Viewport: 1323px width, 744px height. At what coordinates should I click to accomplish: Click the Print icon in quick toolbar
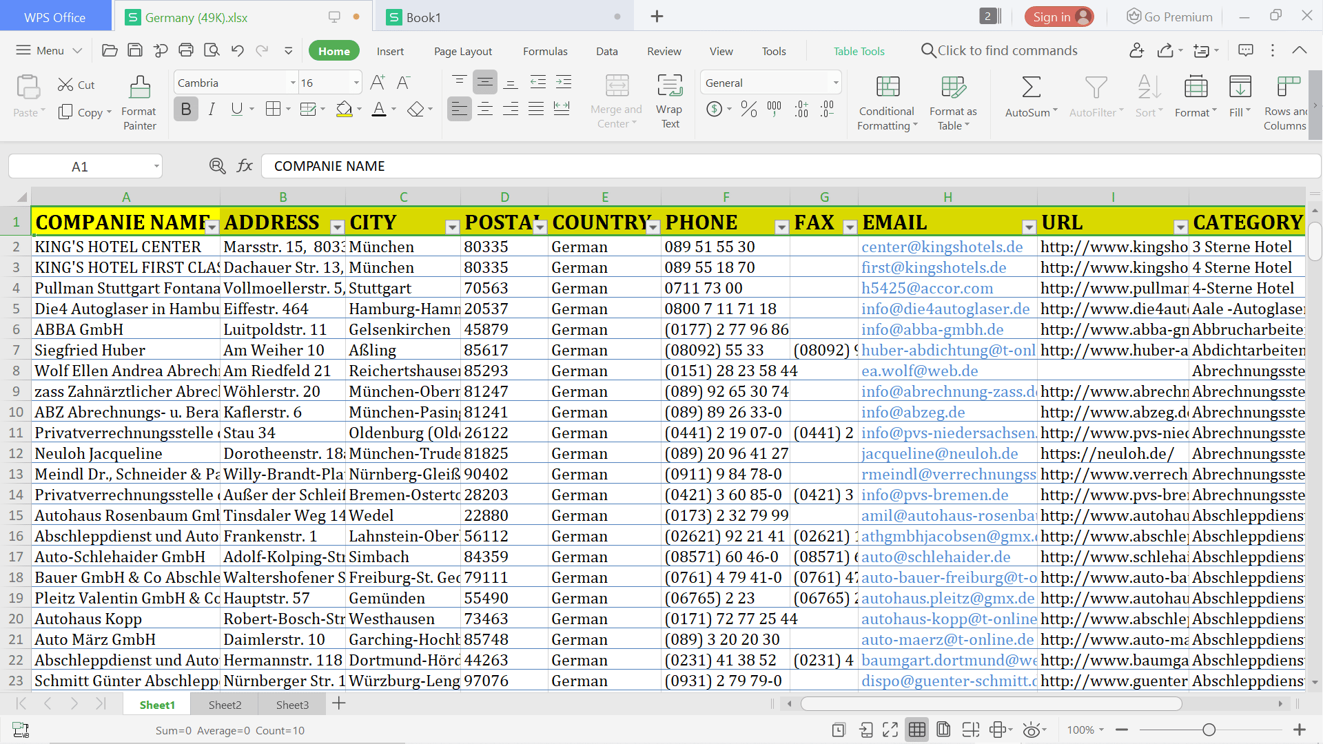click(186, 50)
